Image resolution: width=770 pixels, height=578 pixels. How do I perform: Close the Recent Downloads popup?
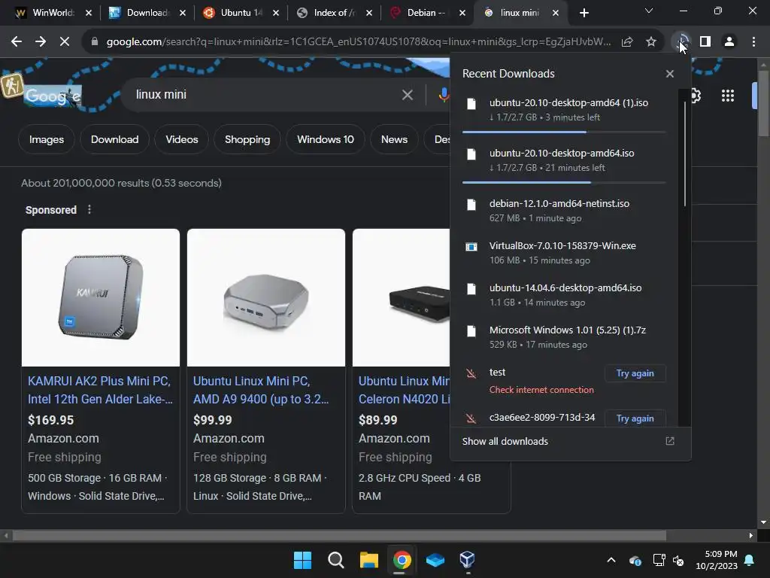(670, 74)
